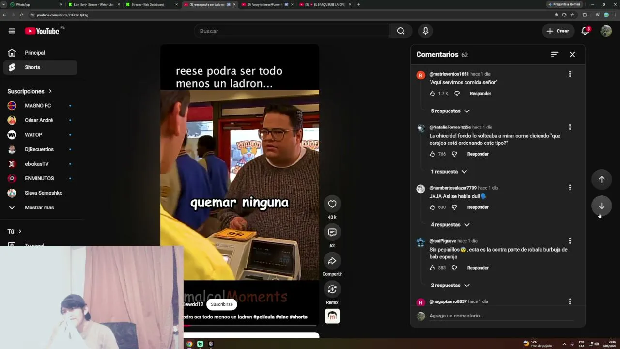Go to the next short
Image resolution: width=620 pixels, height=349 pixels.
[x=602, y=206]
